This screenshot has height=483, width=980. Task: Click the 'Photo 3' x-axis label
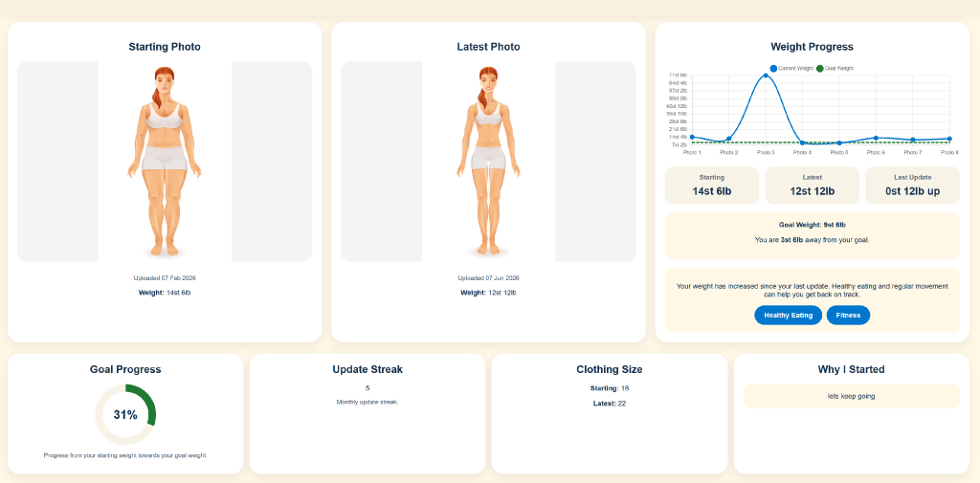766,152
